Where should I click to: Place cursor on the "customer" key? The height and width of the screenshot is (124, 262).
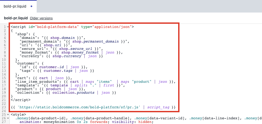pos(26,63)
